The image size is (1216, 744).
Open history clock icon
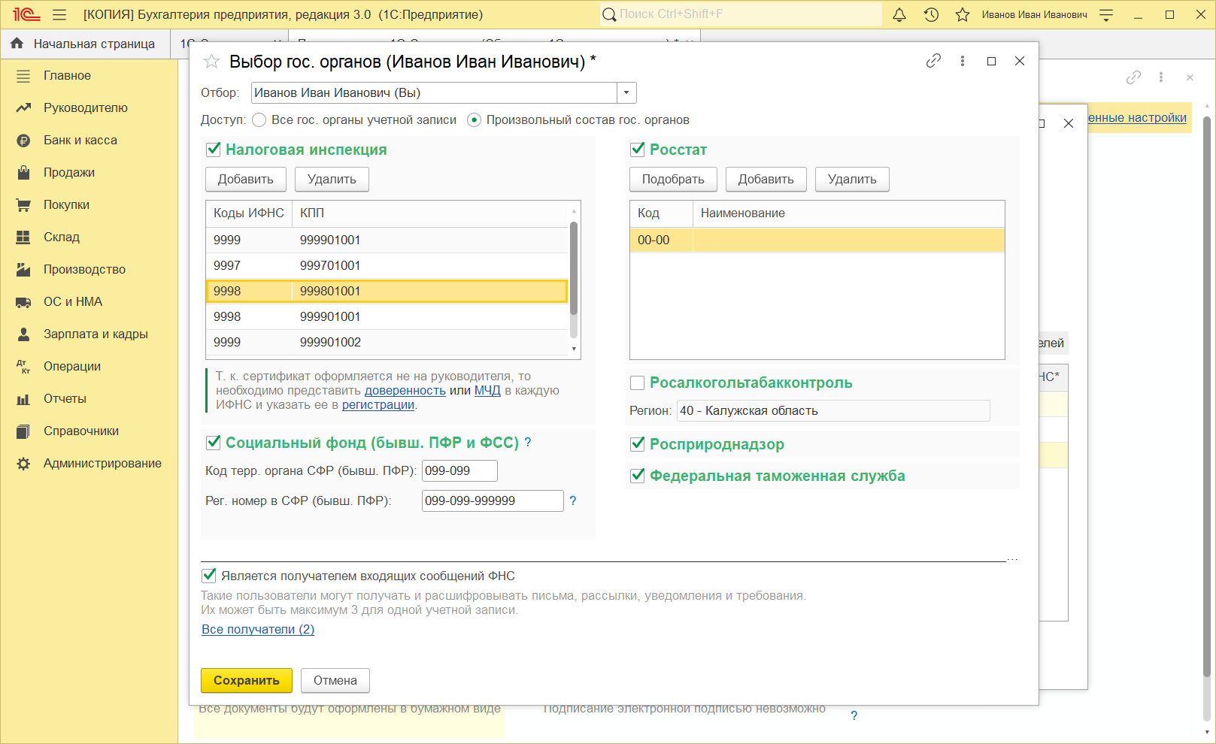click(x=931, y=14)
